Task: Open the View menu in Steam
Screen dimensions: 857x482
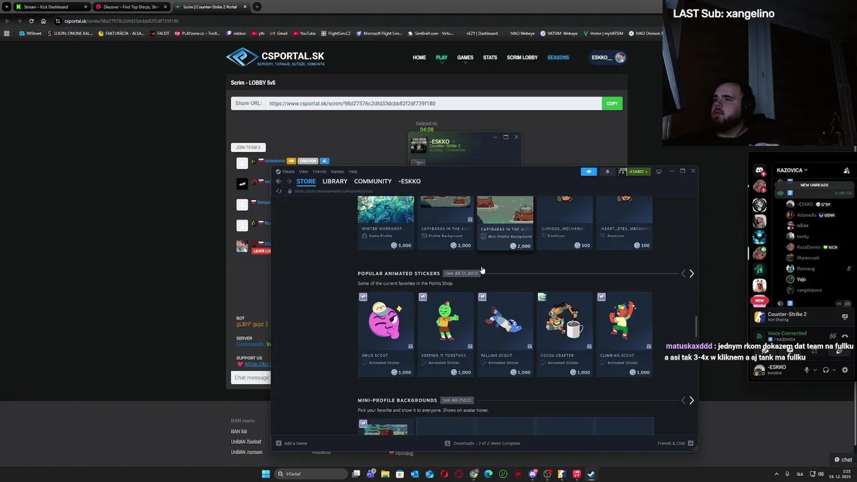Action: 303,171
